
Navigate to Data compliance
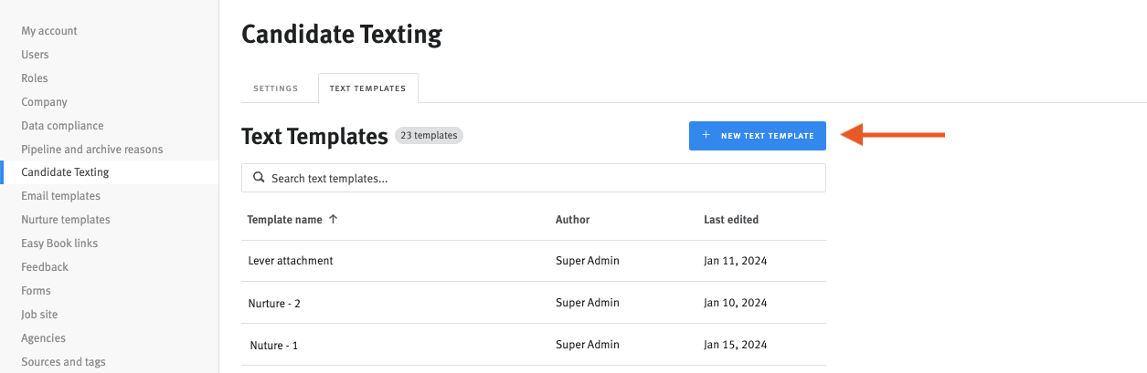[62, 126]
